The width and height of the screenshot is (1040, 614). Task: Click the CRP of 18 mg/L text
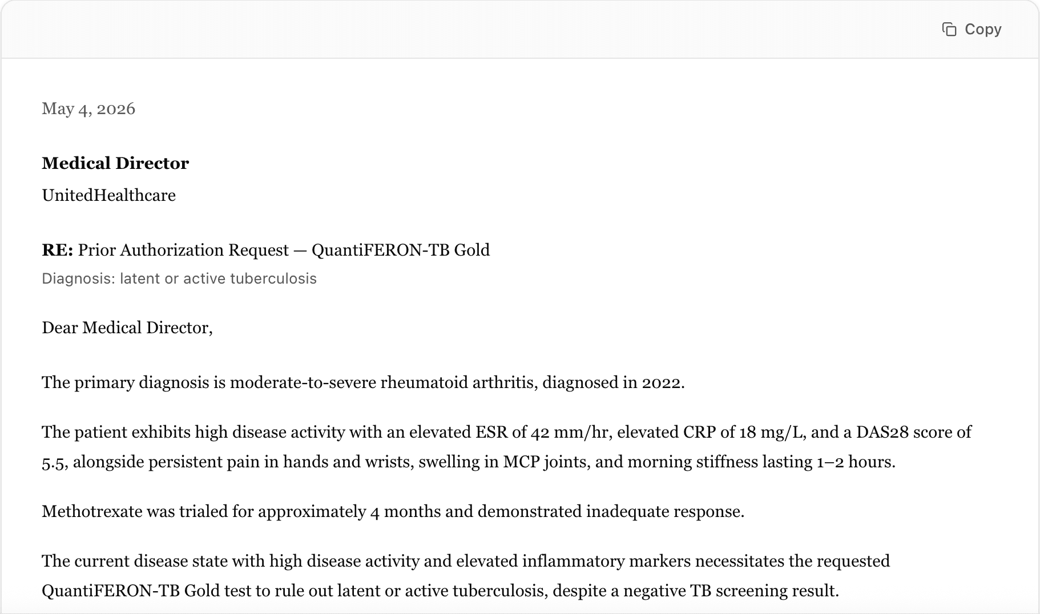point(744,432)
